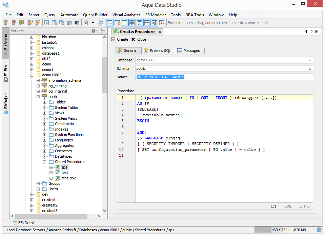The width and height of the screenshot is (325, 236).
Task: Expand the Tables folder node
Action: pyautogui.click(x=45, y=102)
